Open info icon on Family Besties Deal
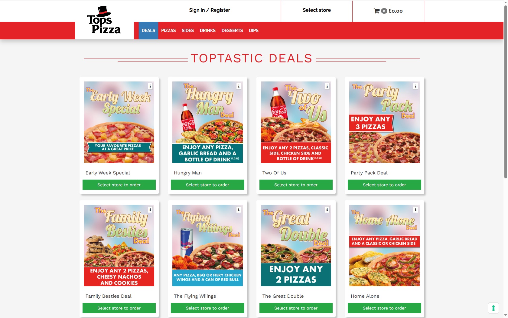508x318 pixels. coord(150,210)
